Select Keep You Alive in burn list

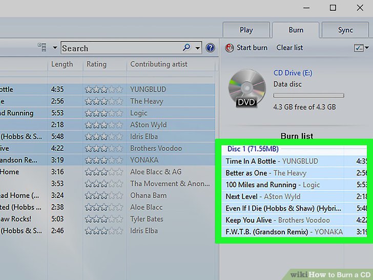(294, 220)
